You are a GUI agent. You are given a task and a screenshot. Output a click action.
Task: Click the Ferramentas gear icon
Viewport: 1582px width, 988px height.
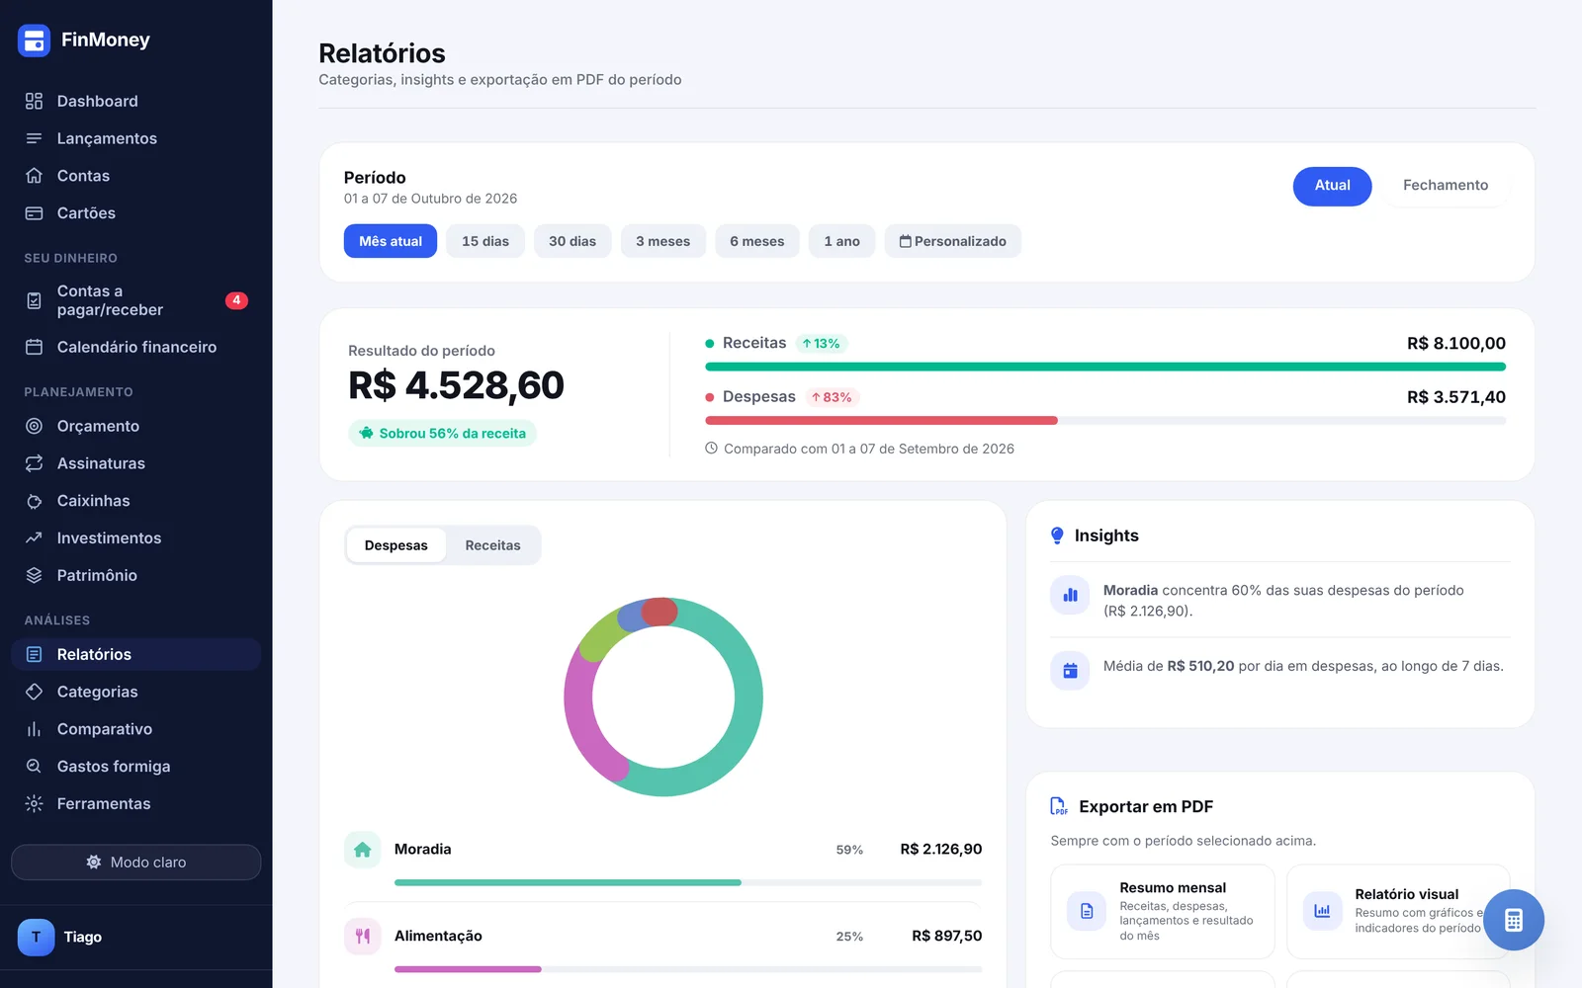[x=34, y=804]
